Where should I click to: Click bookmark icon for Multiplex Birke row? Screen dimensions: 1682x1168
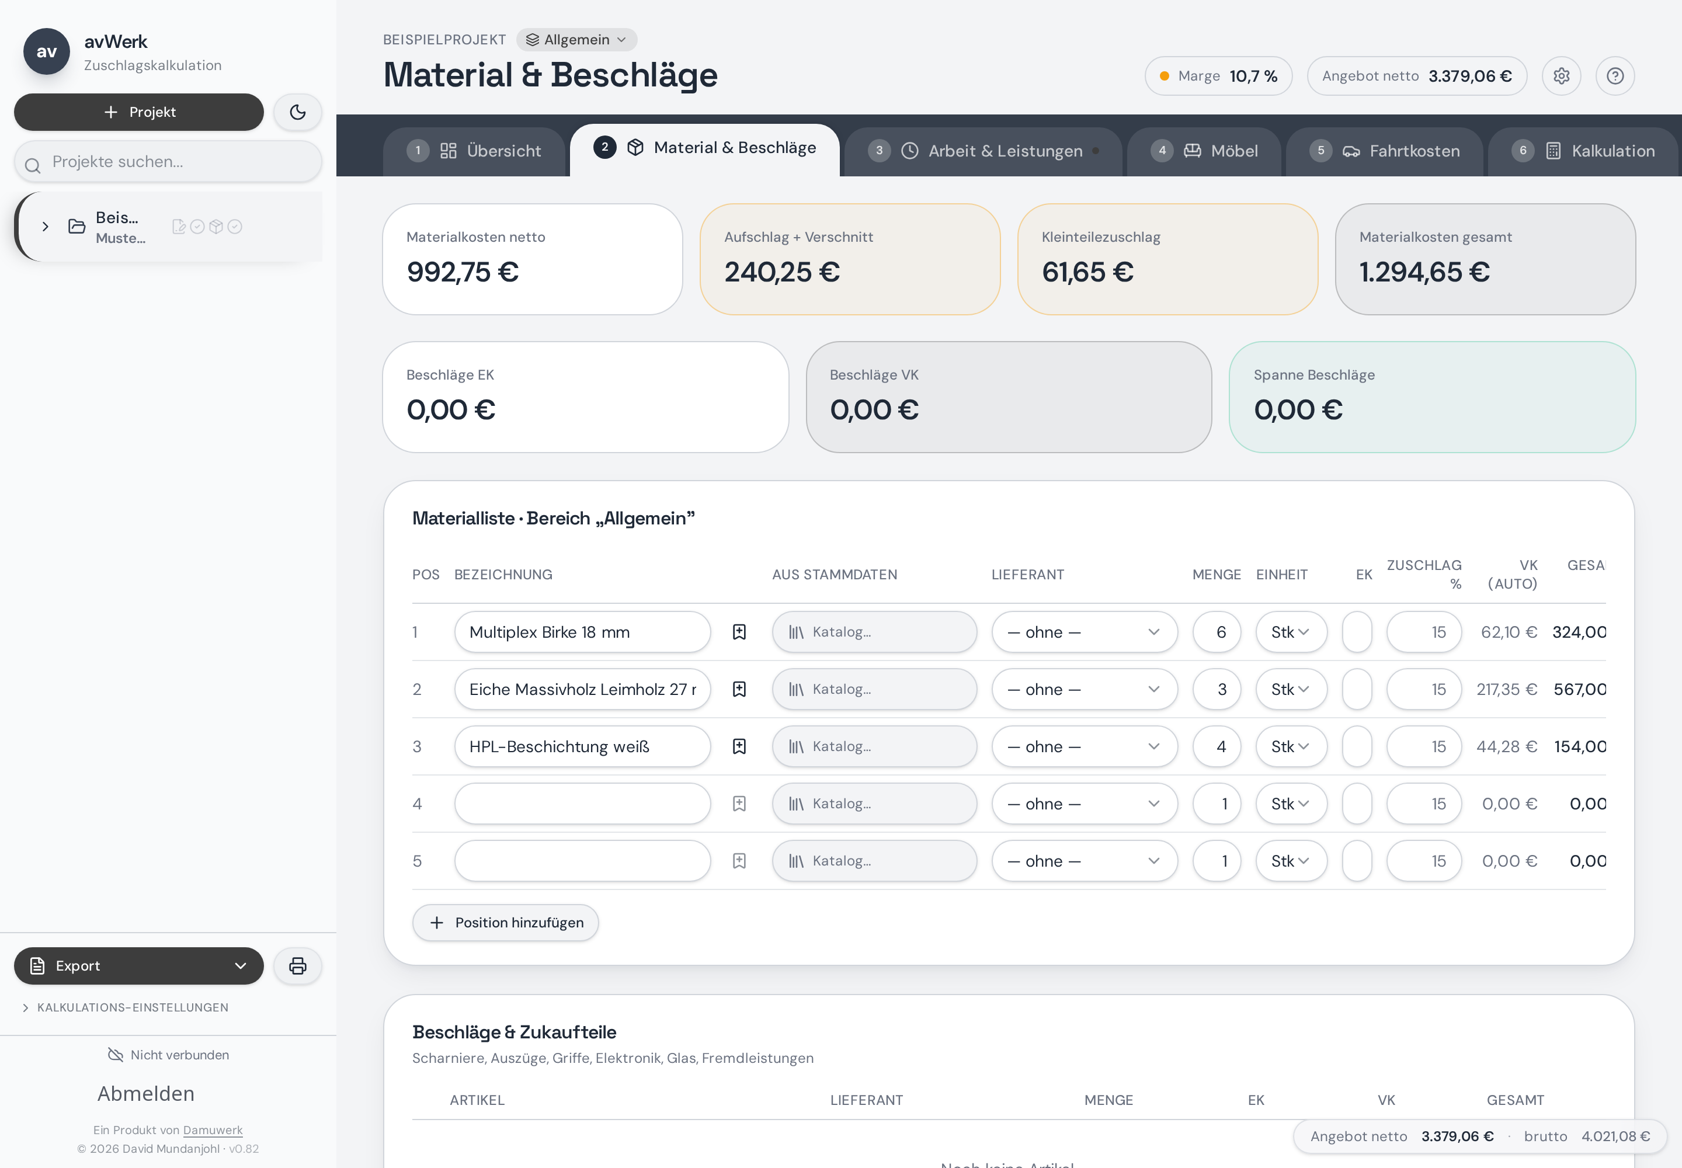pos(739,631)
